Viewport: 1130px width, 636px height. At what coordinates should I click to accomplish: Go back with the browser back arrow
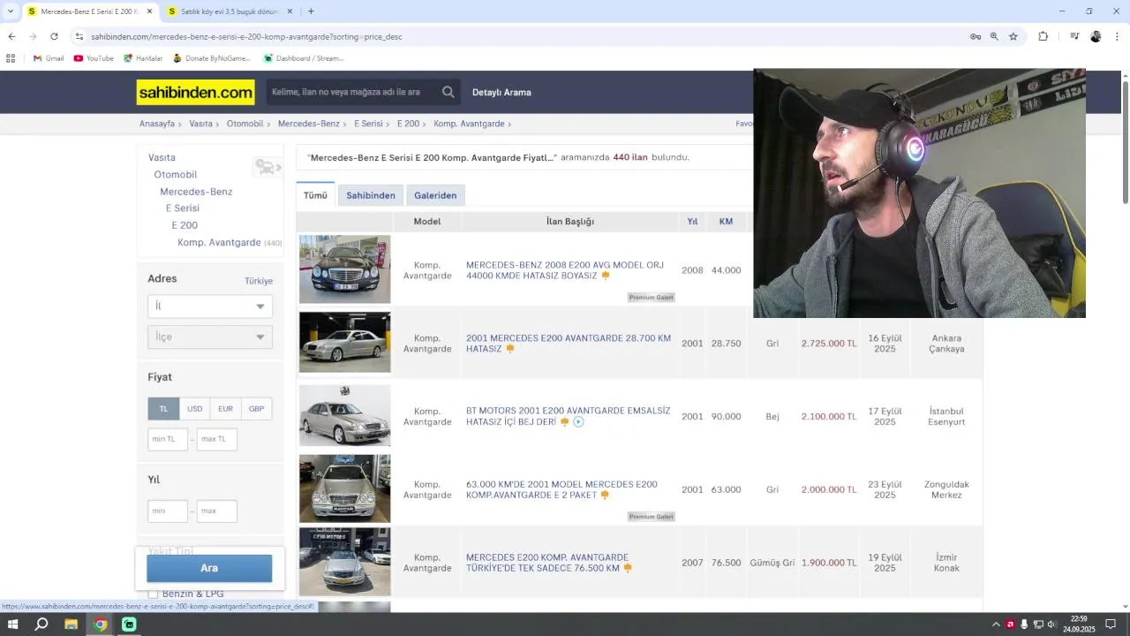pyautogui.click(x=11, y=36)
